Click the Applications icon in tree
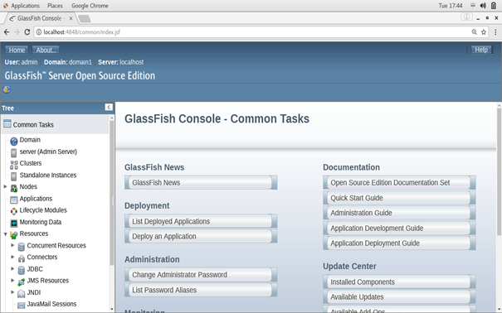 [14, 200]
